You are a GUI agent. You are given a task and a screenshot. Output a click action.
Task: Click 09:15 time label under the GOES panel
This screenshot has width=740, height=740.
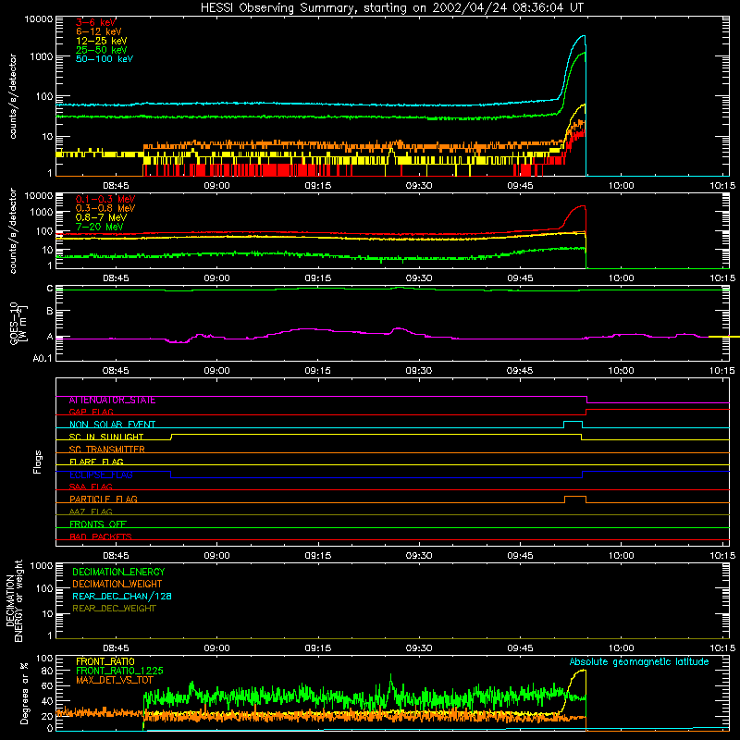tap(317, 371)
